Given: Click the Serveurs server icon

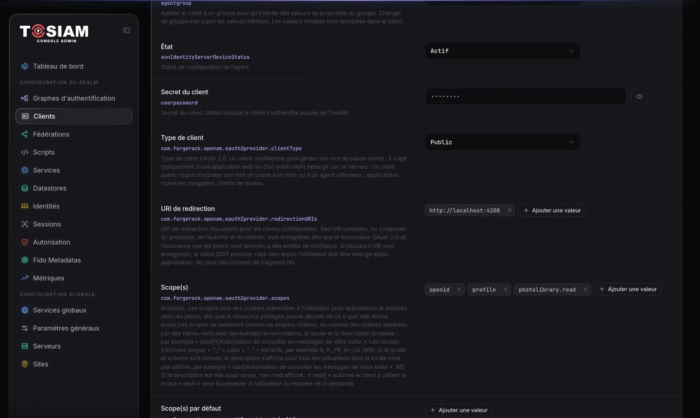Looking at the screenshot, I should pyautogui.click(x=25, y=346).
